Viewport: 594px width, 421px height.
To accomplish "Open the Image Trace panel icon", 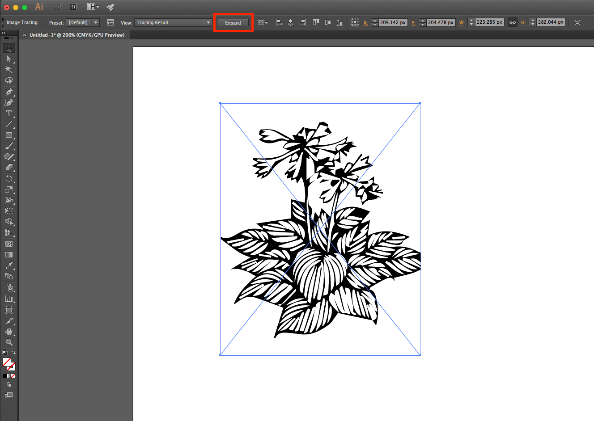I will tap(110, 22).
